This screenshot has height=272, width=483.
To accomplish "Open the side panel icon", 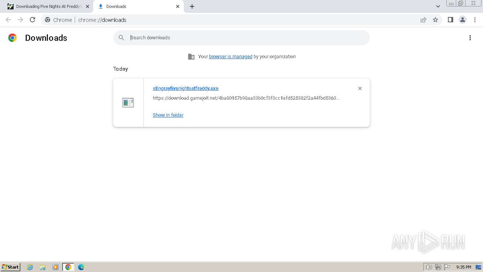I will [450, 20].
